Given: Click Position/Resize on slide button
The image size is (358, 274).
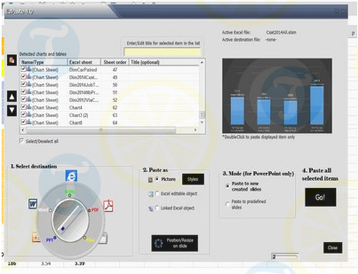Looking at the screenshot, I should 175,243.
